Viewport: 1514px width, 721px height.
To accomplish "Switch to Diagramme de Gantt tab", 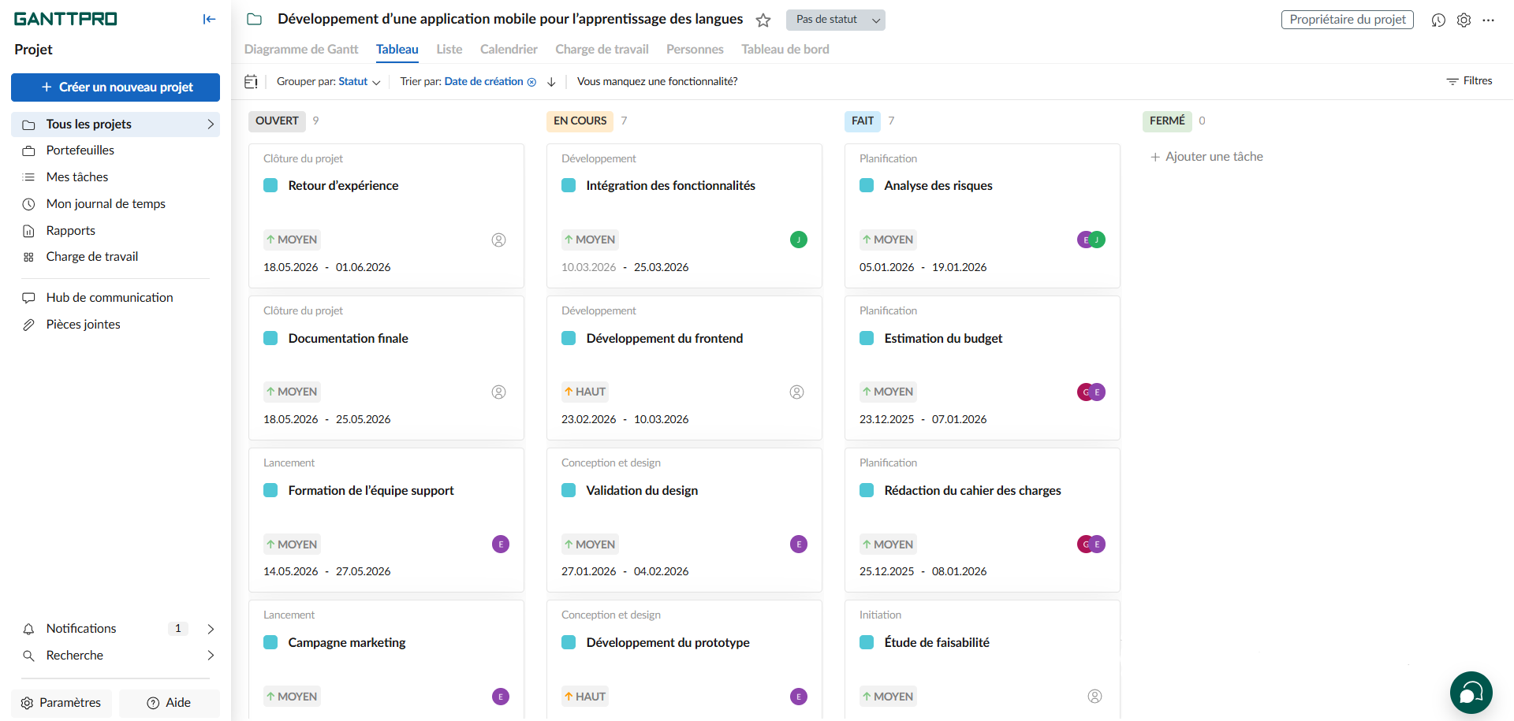I will (300, 50).
